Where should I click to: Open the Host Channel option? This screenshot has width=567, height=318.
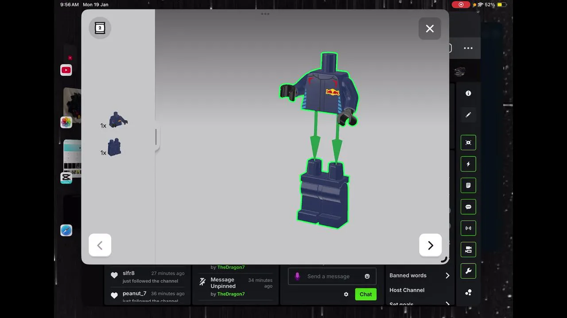click(x=407, y=290)
